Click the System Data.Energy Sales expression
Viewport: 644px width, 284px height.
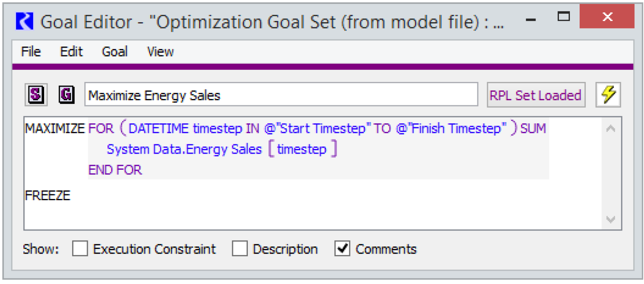click(184, 149)
